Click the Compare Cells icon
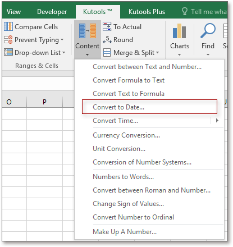Viewport: 233px width, 247px height. [8, 26]
